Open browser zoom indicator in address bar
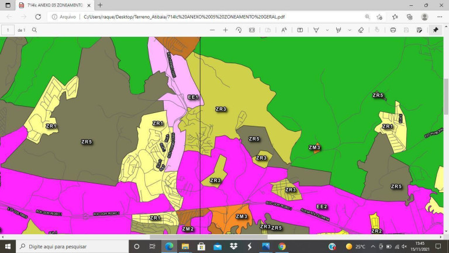 [x=367, y=16]
